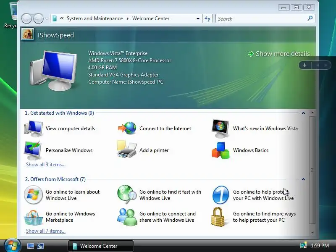Collapse Get started with Windows section
Screen dimensions: 336x252
coord(303,113)
